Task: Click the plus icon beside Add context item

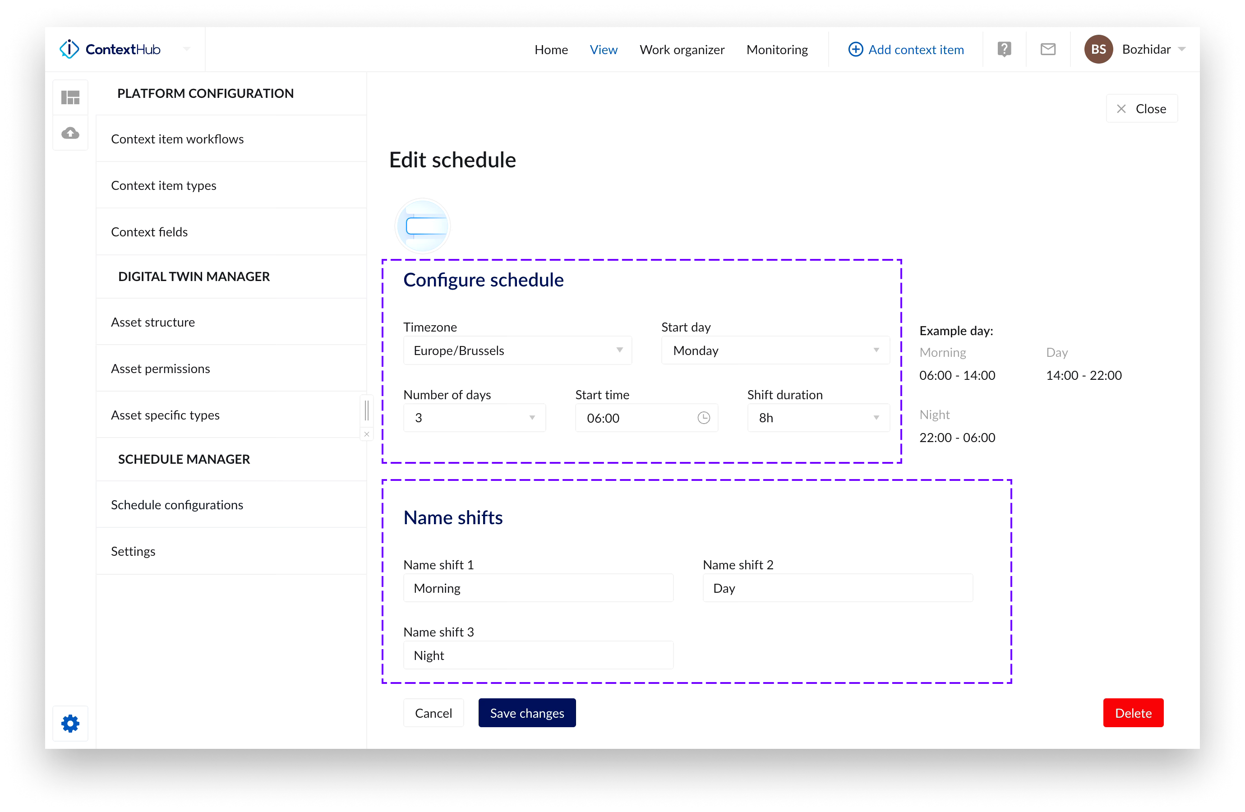Action: click(x=855, y=49)
